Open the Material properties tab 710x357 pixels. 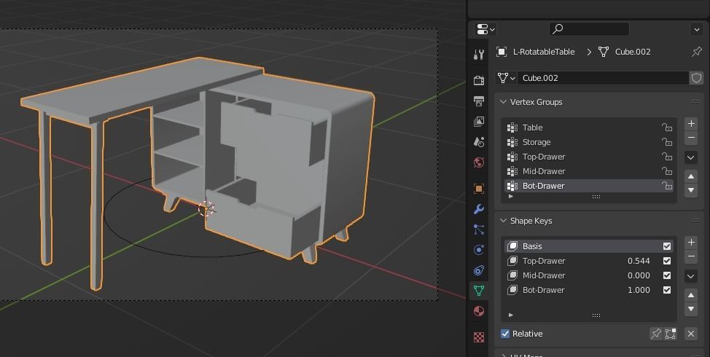pyautogui.click(x=479, y=311)
